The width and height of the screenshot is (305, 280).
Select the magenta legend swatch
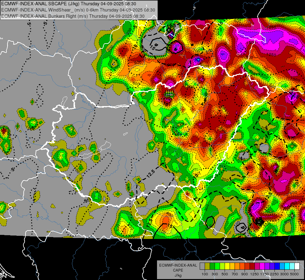pos(262,266)
